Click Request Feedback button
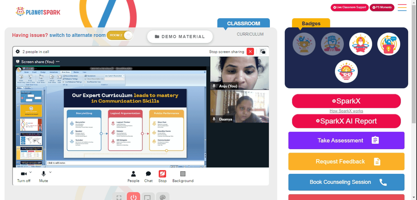Image resolution: width=417 pixels, height=200 pixels. coord(346,162)
